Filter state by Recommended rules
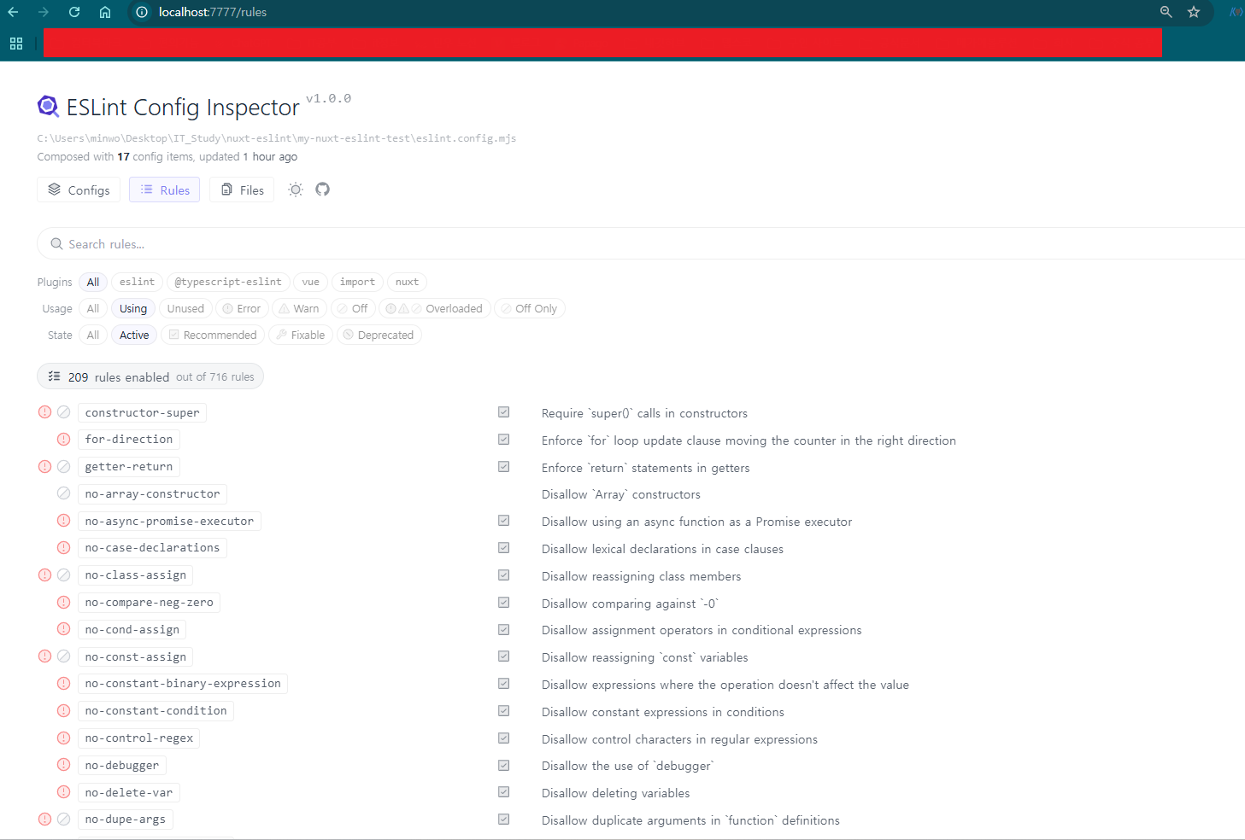Screen dimensions: 1245x840 coord(213,335)
